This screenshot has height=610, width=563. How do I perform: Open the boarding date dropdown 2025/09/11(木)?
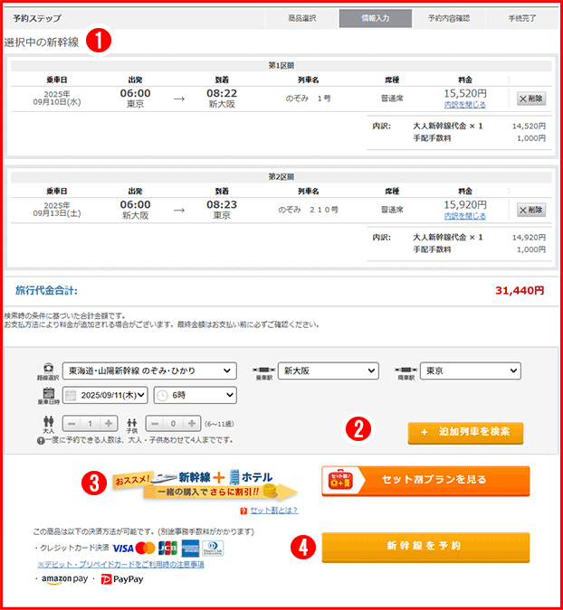[105, 395]
